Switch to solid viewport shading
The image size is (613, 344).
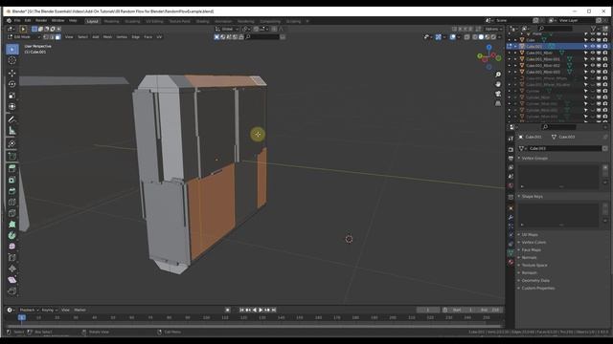click(481, 37)
